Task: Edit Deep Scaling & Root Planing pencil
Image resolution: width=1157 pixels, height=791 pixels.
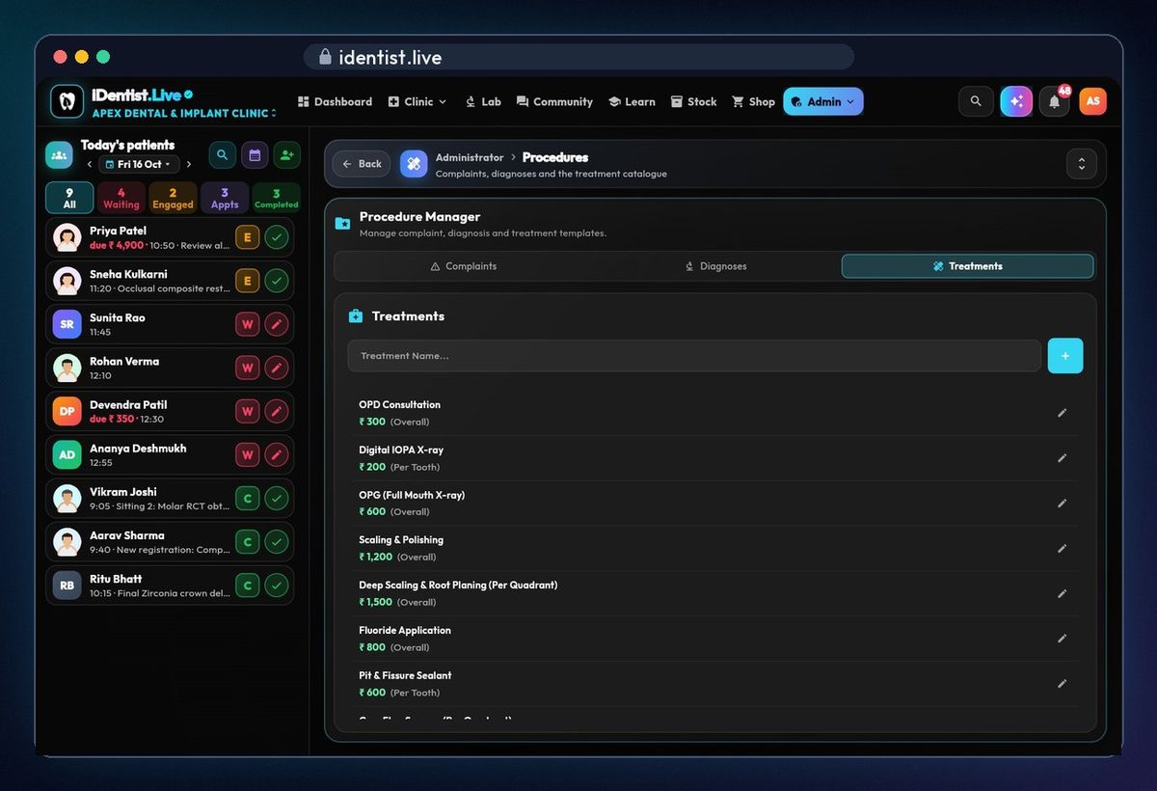Action: [1062, 593]
